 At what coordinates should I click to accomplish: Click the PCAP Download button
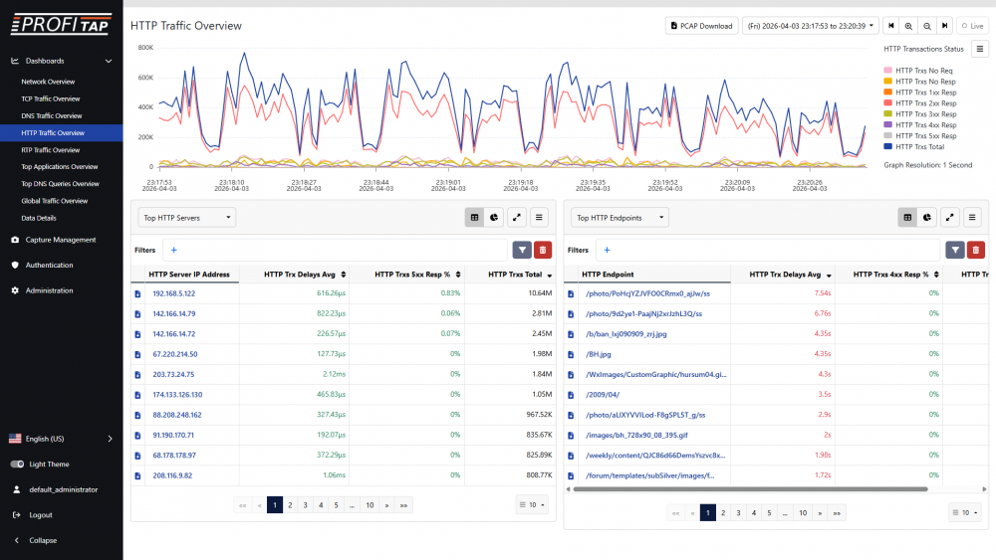coord(702,26)
